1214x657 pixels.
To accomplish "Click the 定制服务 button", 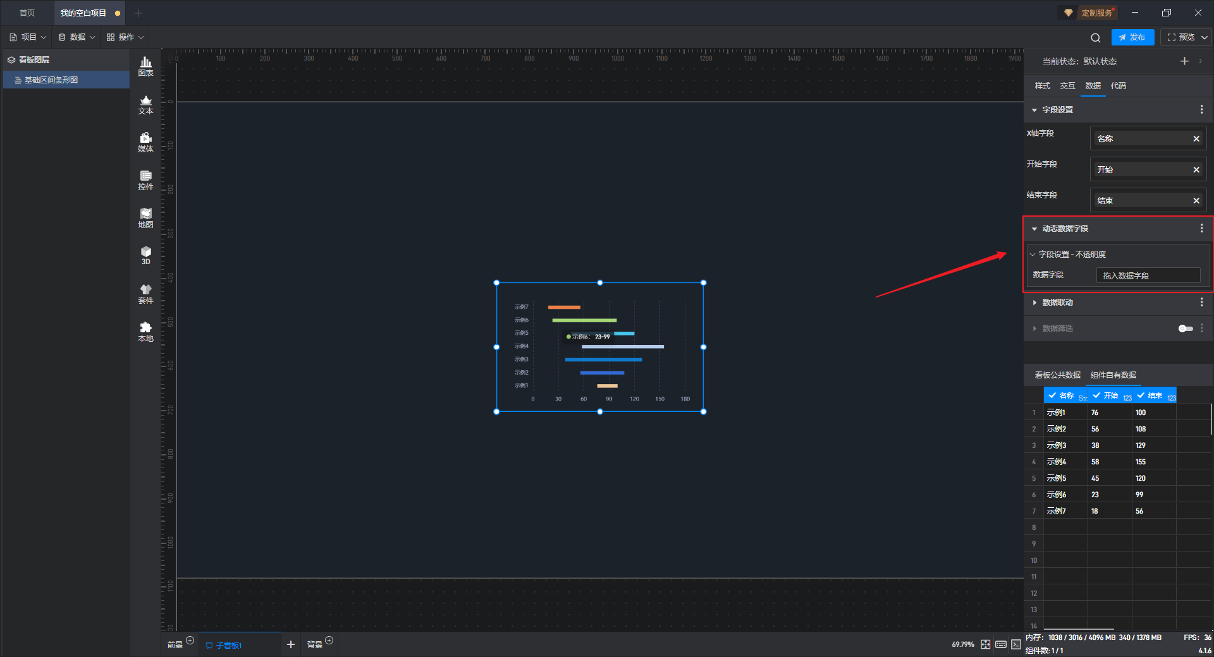I will [1090, 13].
